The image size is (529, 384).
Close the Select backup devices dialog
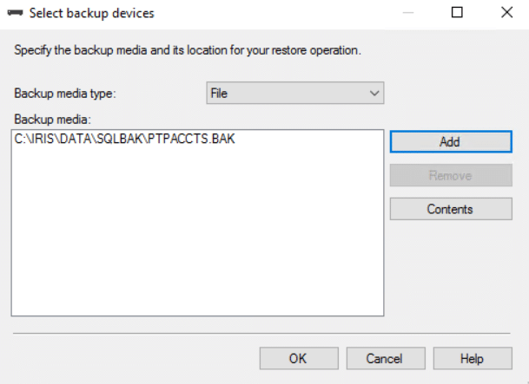506,13
